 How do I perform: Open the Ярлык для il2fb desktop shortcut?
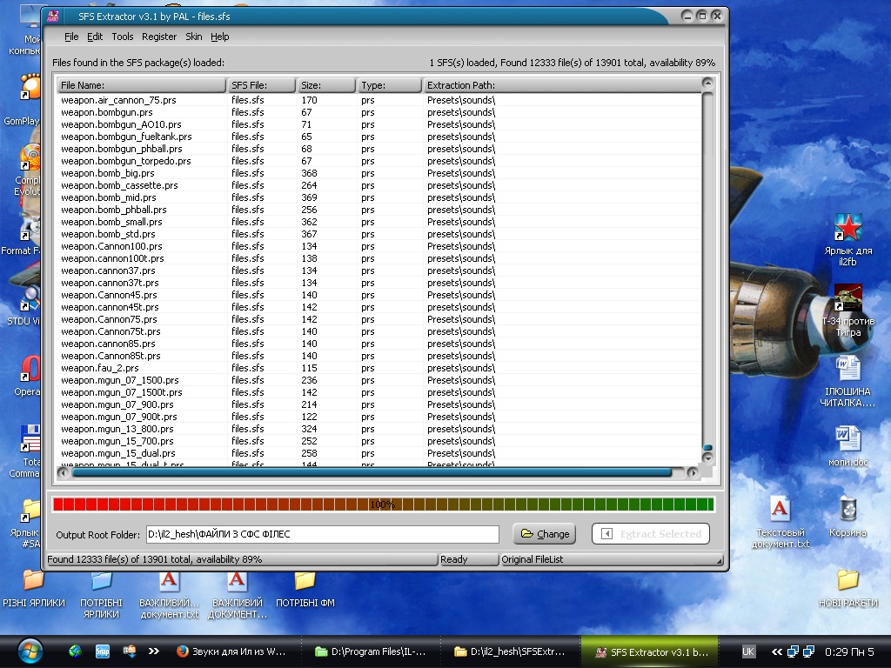coord(847,240)
